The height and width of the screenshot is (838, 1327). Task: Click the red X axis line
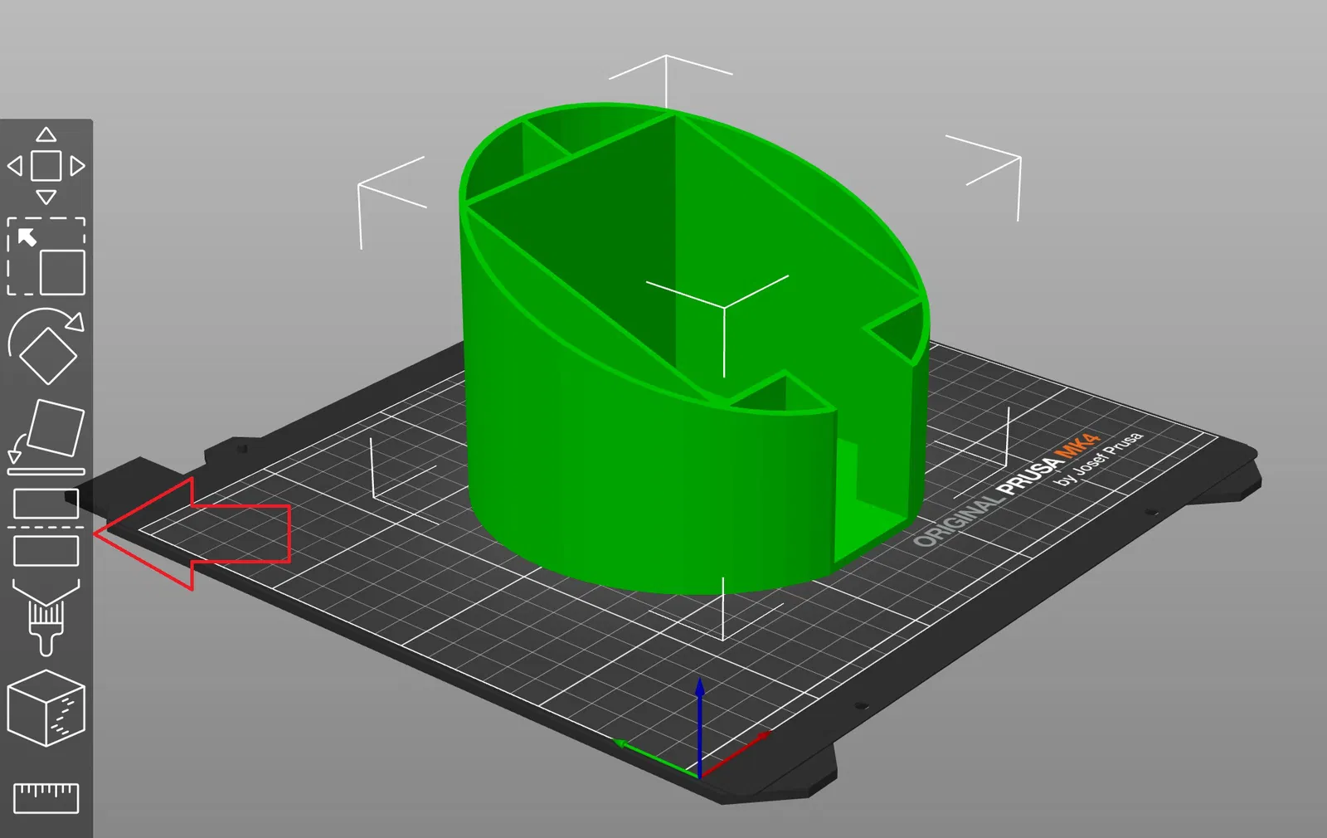pyautogui.click(x=736, y=754)
